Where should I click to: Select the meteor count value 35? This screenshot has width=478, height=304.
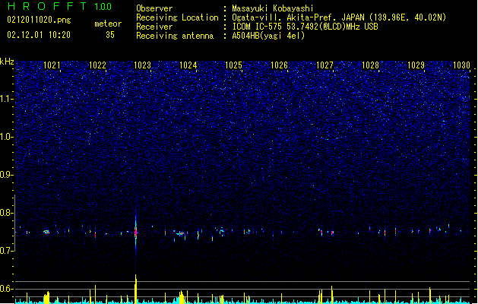point(110,35)
